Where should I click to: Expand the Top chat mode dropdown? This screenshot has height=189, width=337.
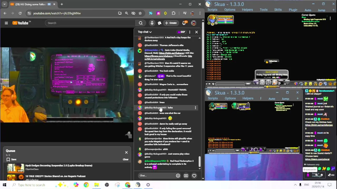click(145, 32)
